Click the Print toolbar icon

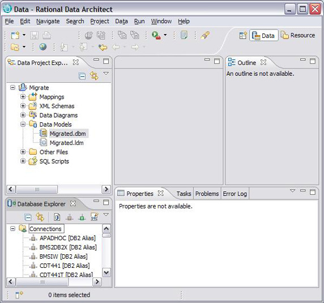click(46, 35)
